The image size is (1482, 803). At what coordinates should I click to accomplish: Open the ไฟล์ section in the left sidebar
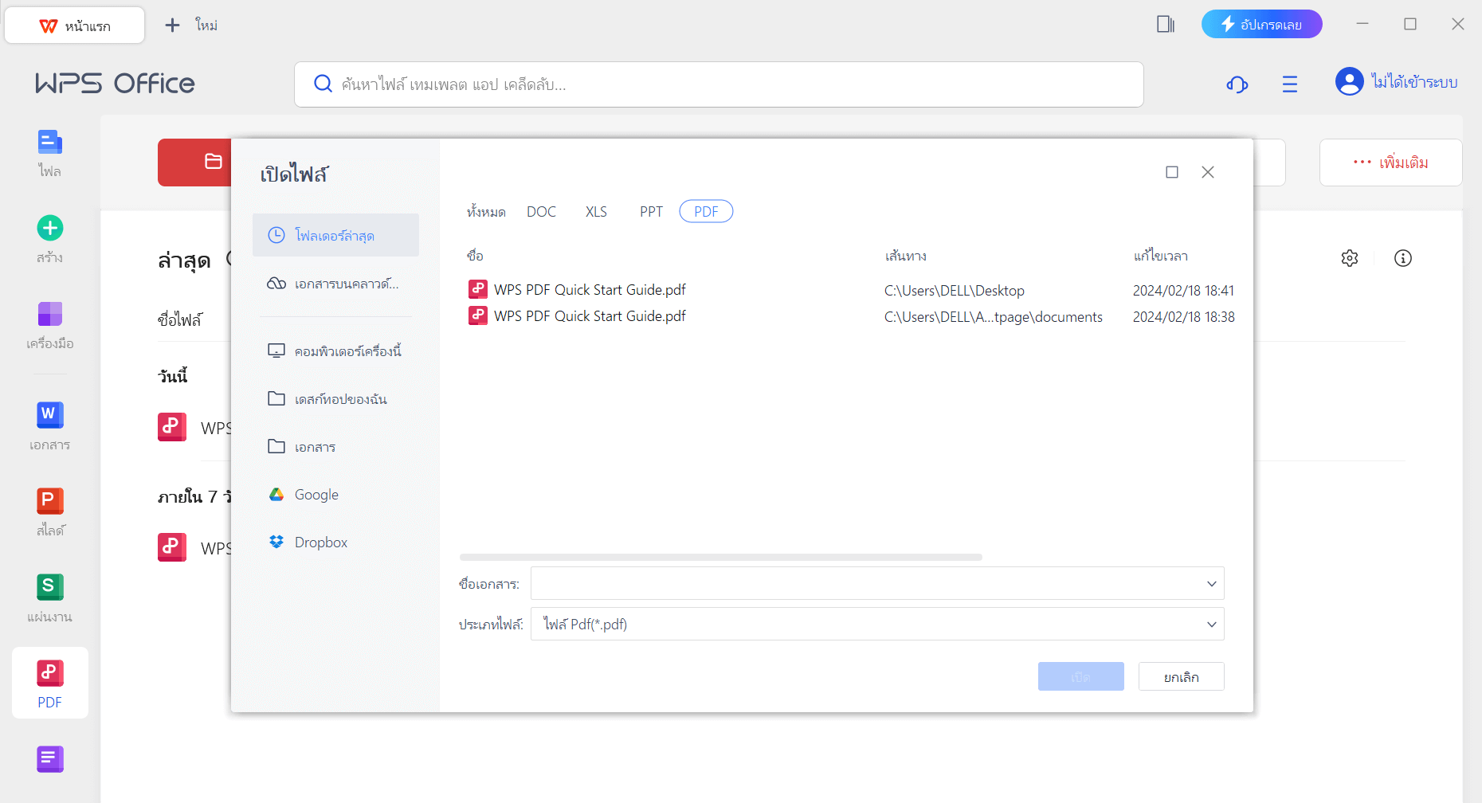click(x=49, y=153)
